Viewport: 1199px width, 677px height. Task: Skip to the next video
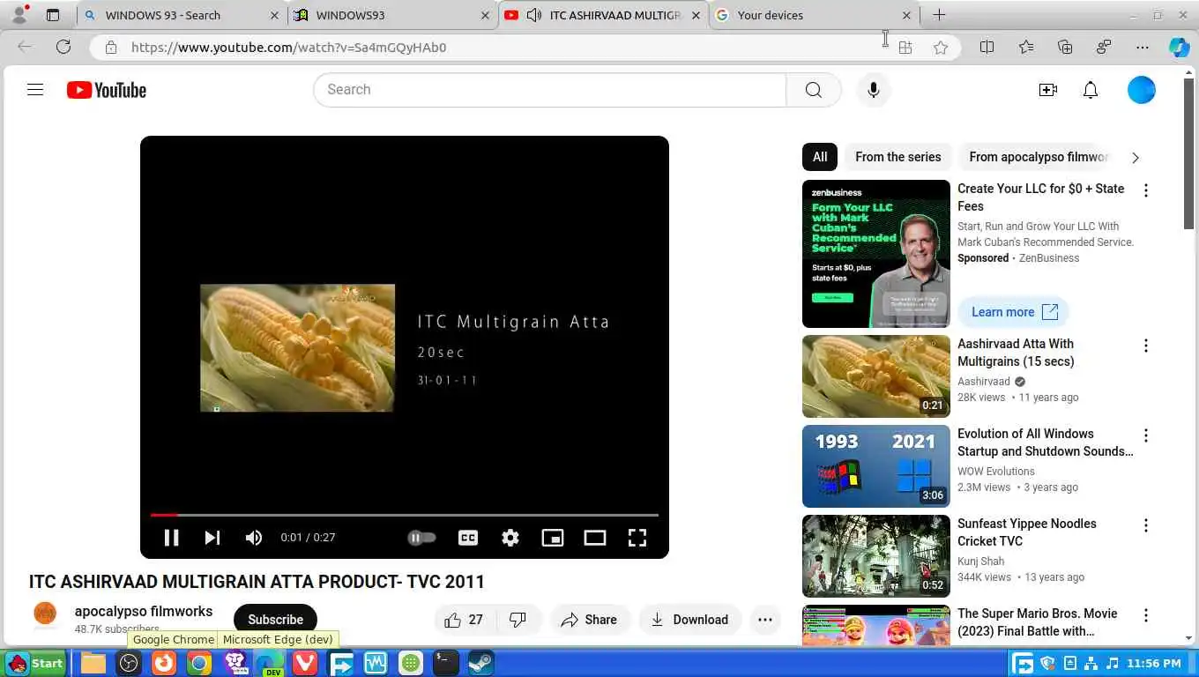click(212, 538)
